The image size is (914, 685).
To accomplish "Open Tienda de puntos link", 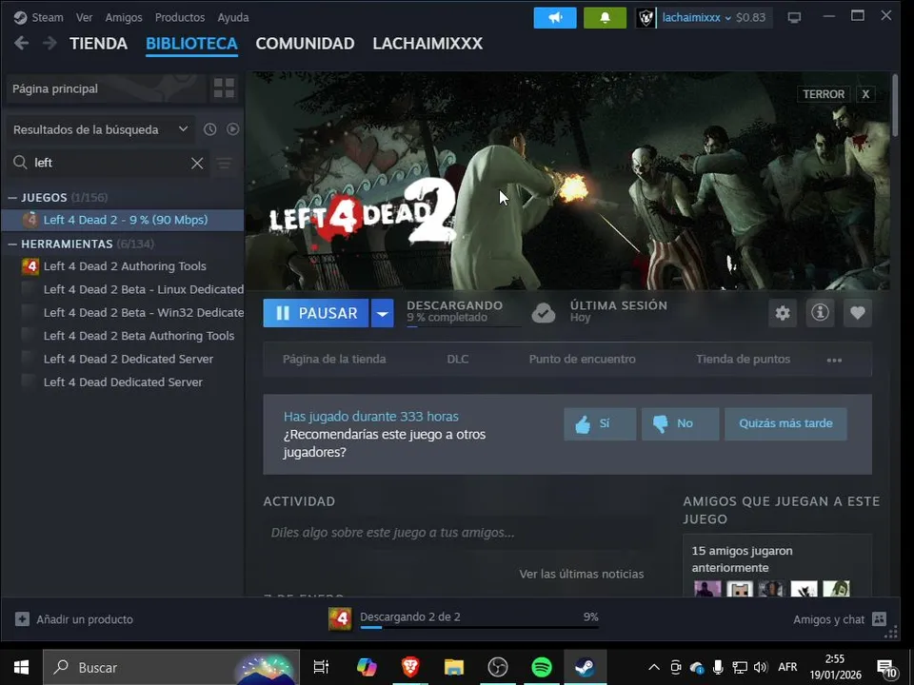I will pos(743,360).
